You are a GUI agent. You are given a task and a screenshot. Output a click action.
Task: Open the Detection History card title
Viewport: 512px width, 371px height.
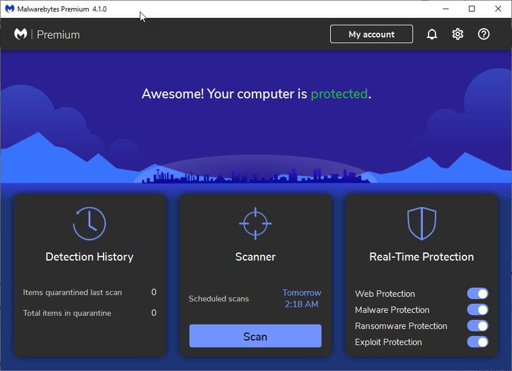(x=89, y=257)
